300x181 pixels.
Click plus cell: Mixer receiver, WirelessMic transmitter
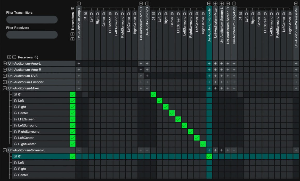pyautogui.click(x=296, y=88)
